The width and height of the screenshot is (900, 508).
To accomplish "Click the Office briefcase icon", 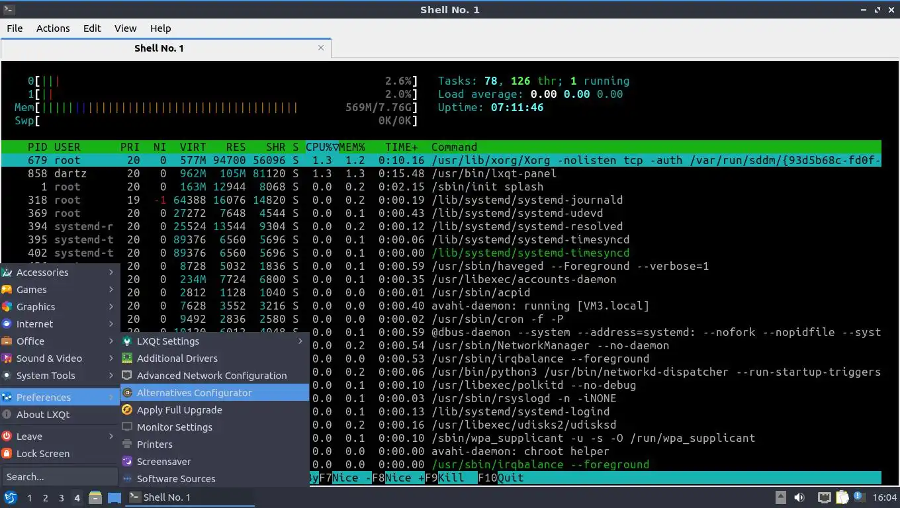I will (x=7, y=341).
